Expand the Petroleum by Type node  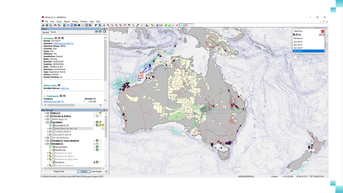47,153
